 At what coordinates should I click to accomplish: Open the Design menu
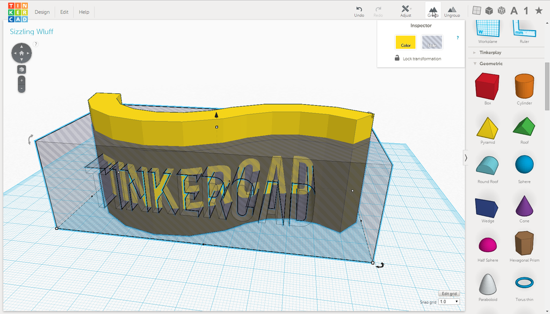coord(42,12)
